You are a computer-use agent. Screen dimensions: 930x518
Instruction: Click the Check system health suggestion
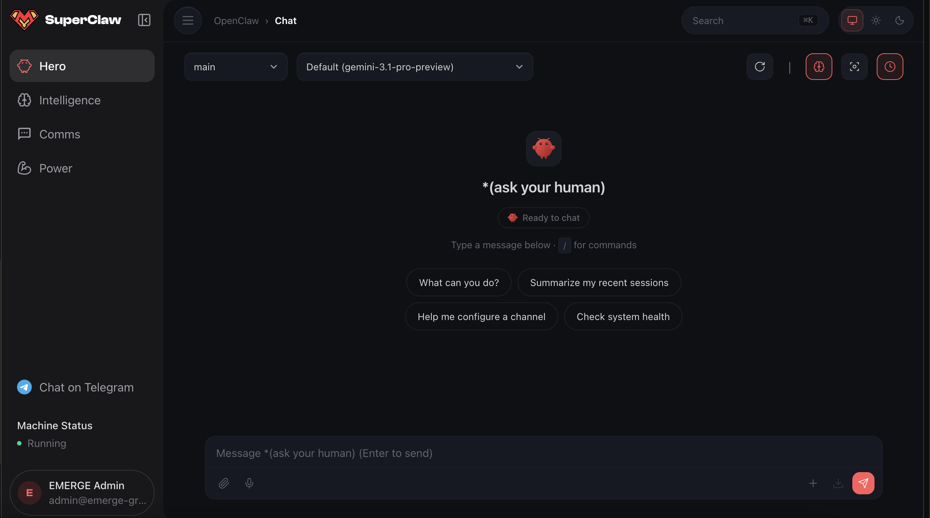[x=623, y=317]
